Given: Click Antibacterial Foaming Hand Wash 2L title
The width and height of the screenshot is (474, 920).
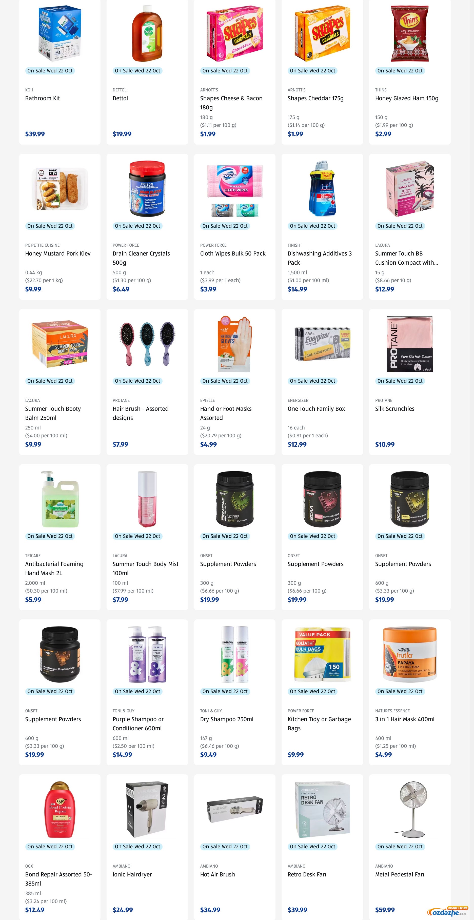Looking at the screenshot, I should [x=54, y=568].
